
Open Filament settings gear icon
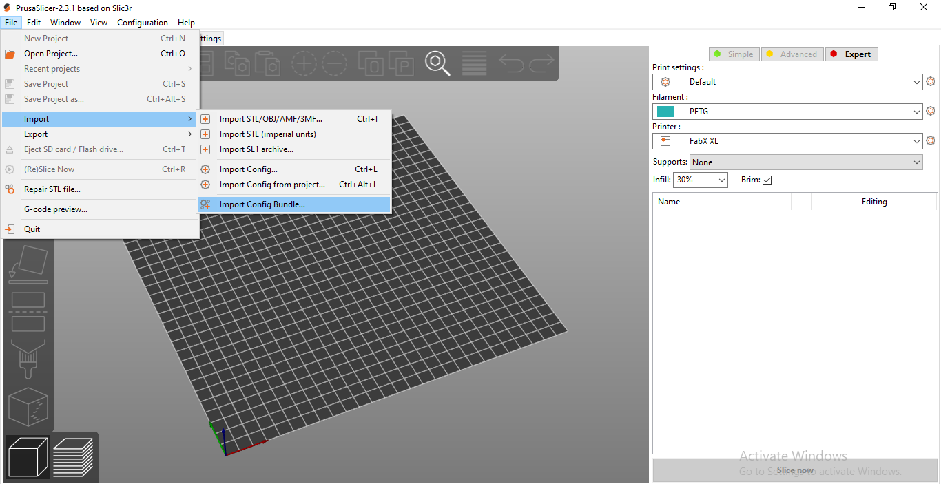click(931, 111)
